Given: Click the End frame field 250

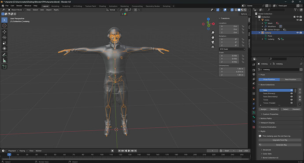Looking at the screenshot, I should 243,151.
